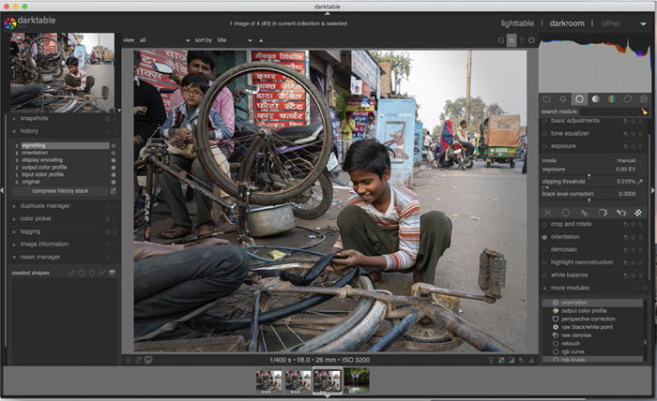This screenshot has height=401, width=657.
Task: Add ellipse shape in mask manager
Action: click(x=92, y=273)
